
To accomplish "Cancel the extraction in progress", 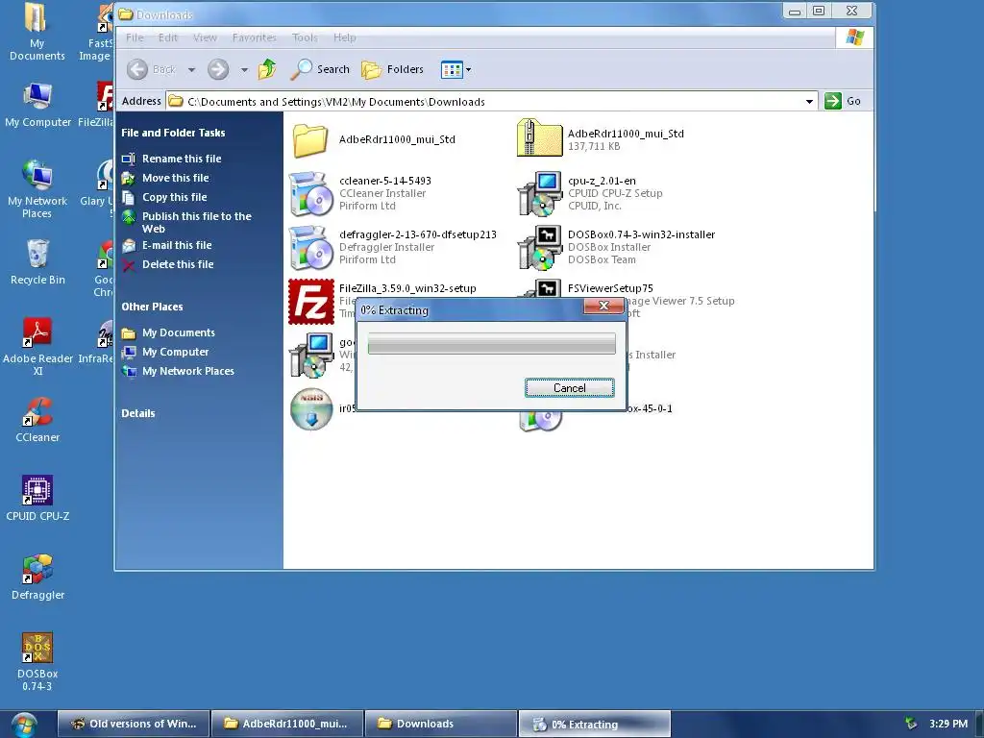I will coord(569,388).
